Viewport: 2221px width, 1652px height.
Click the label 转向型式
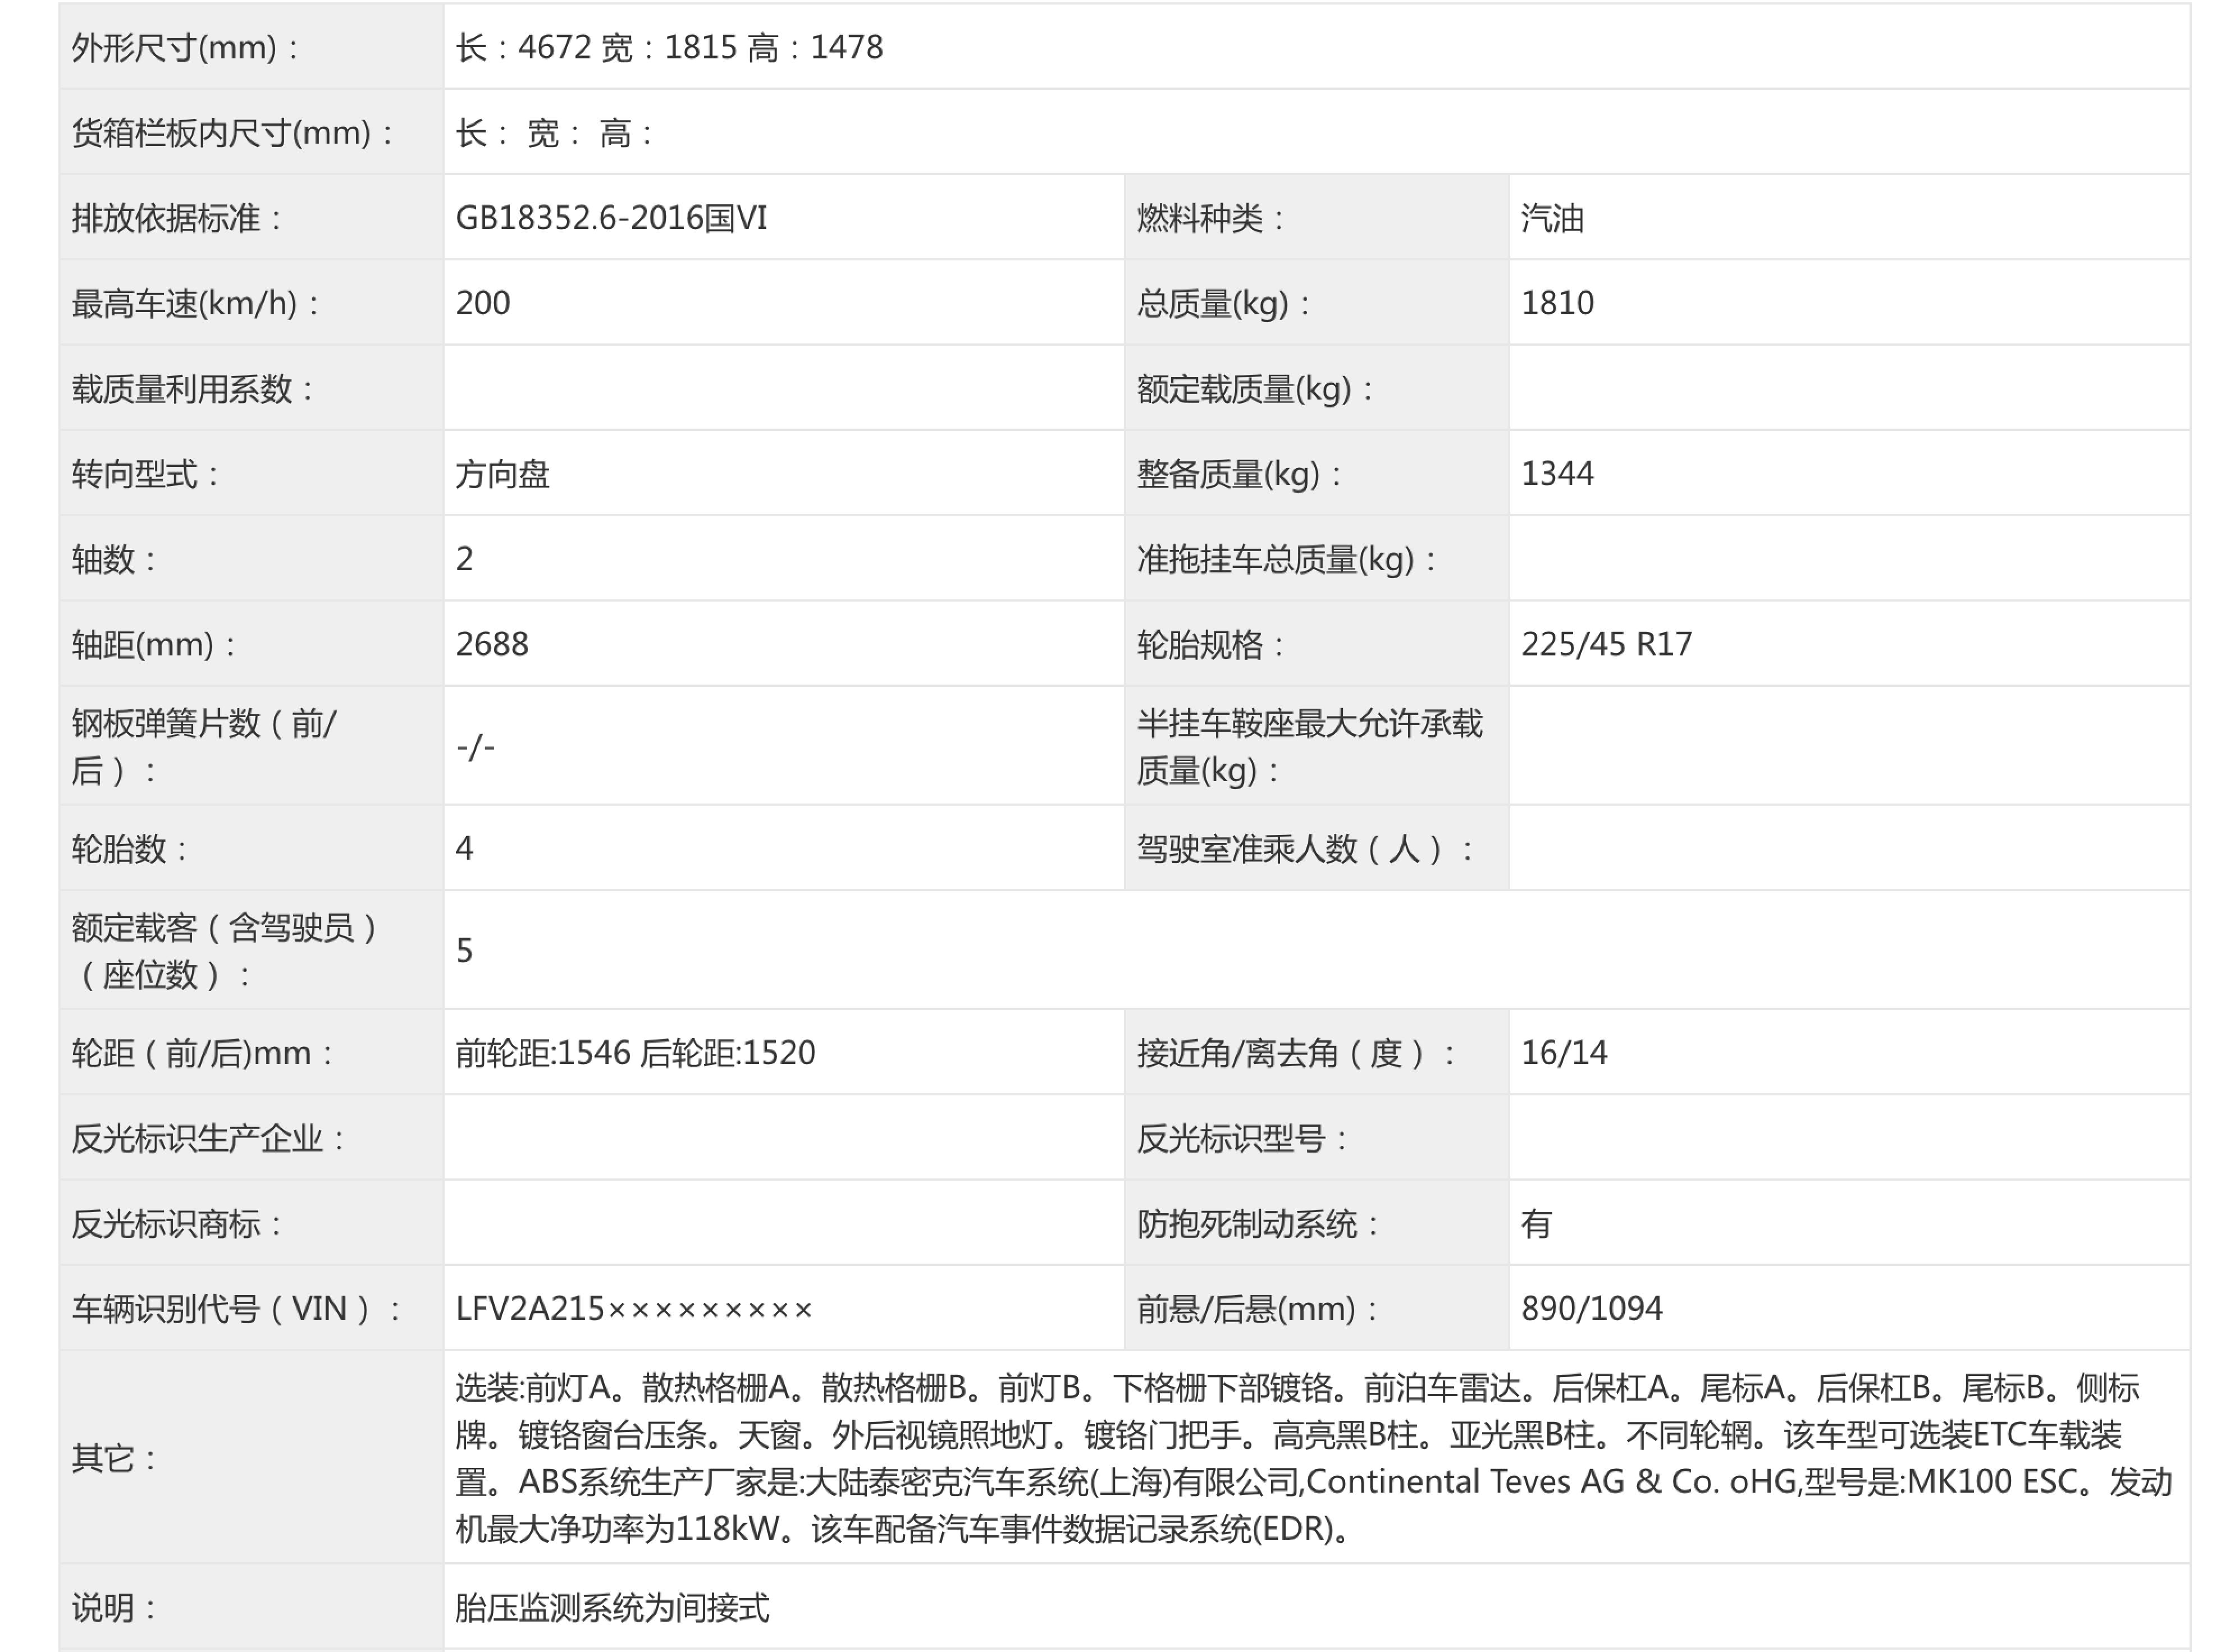(145, 474)
